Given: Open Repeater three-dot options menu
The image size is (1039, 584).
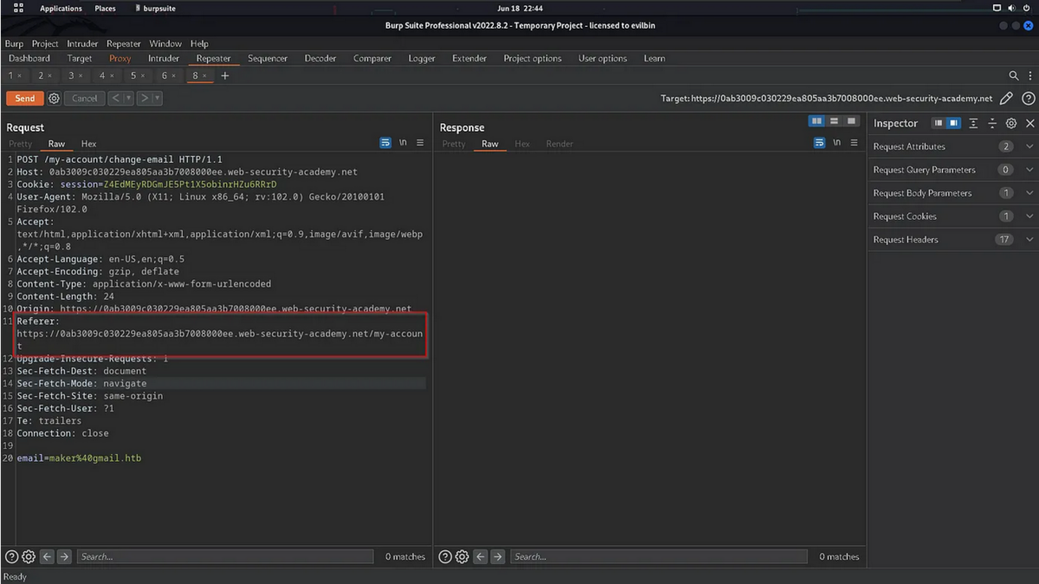Looking at the screenshot, I should [x=1030, y=76].
